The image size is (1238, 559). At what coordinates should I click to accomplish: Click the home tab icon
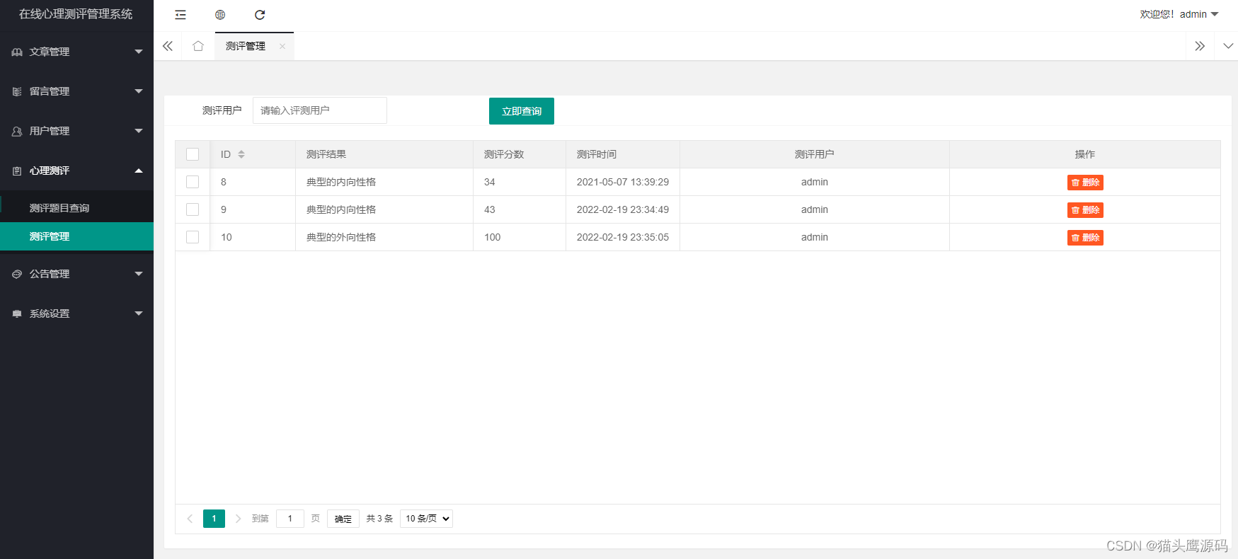(198, 46)
